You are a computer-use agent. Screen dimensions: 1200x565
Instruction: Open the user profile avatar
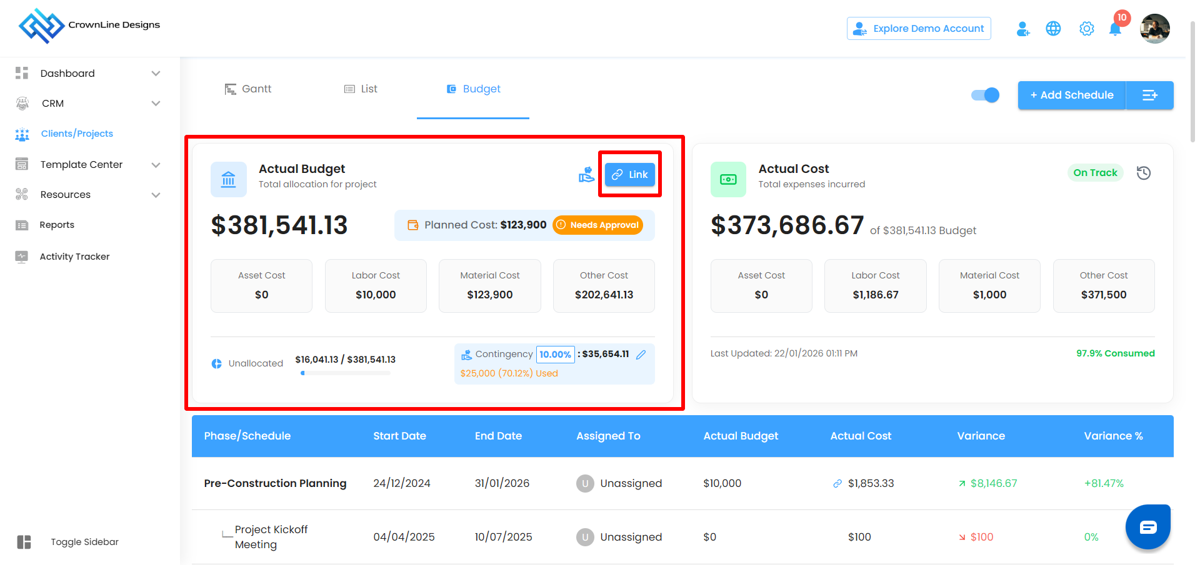(x=1155, y=29)
